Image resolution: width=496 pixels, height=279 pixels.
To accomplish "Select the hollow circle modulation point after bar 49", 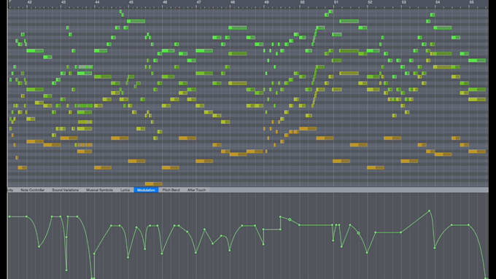I will tap(290, 219).
